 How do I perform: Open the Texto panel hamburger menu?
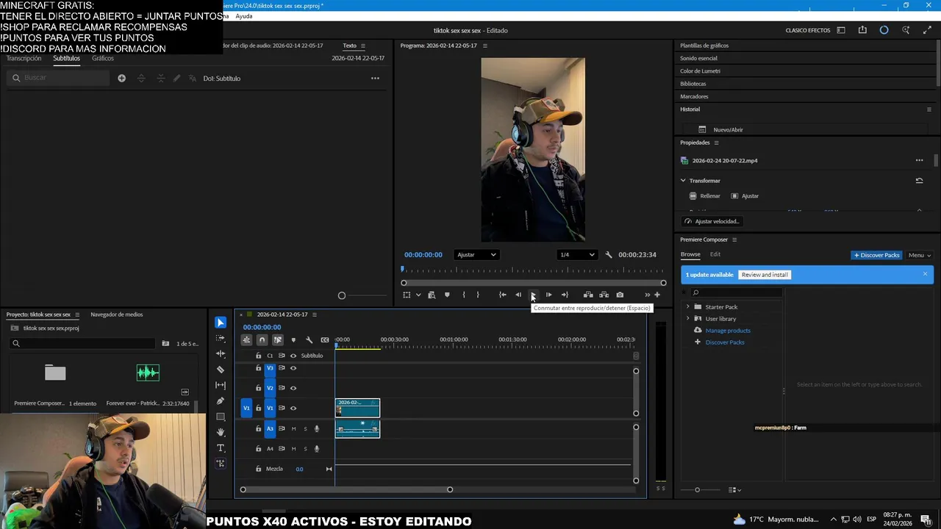(362, 46)
